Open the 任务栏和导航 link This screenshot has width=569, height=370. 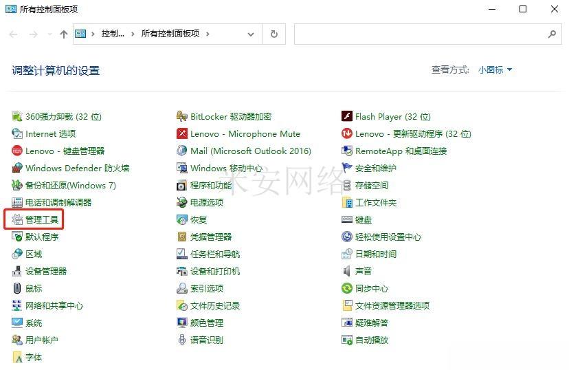click(215, 254)
